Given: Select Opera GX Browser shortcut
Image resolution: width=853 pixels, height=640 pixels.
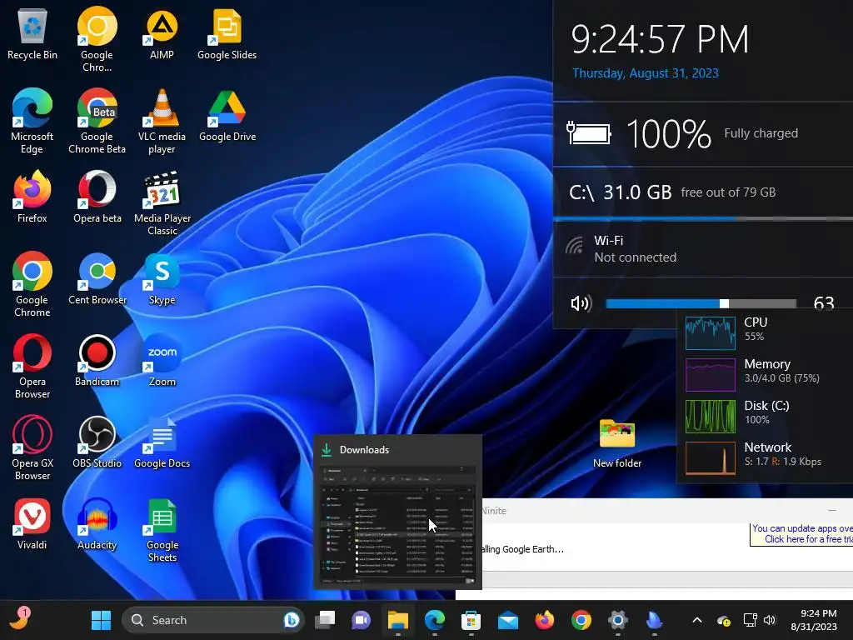Looking at the screenshot, I should pos(32,447).
